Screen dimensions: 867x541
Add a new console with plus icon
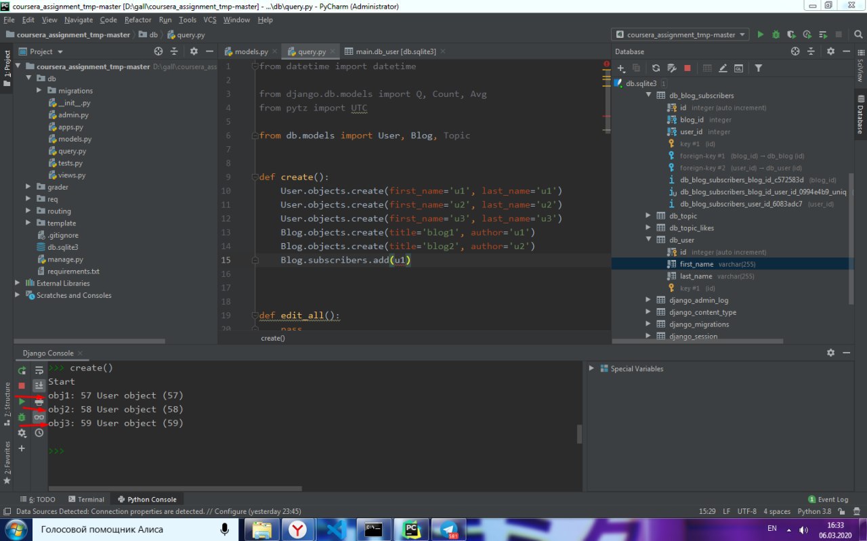click(22, 448)
